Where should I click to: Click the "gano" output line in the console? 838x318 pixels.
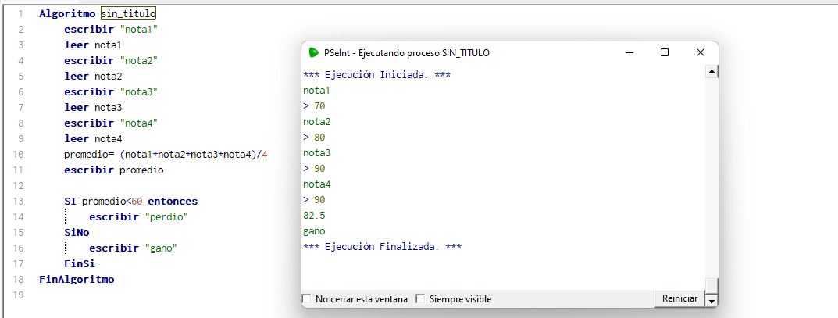point(314,231)
